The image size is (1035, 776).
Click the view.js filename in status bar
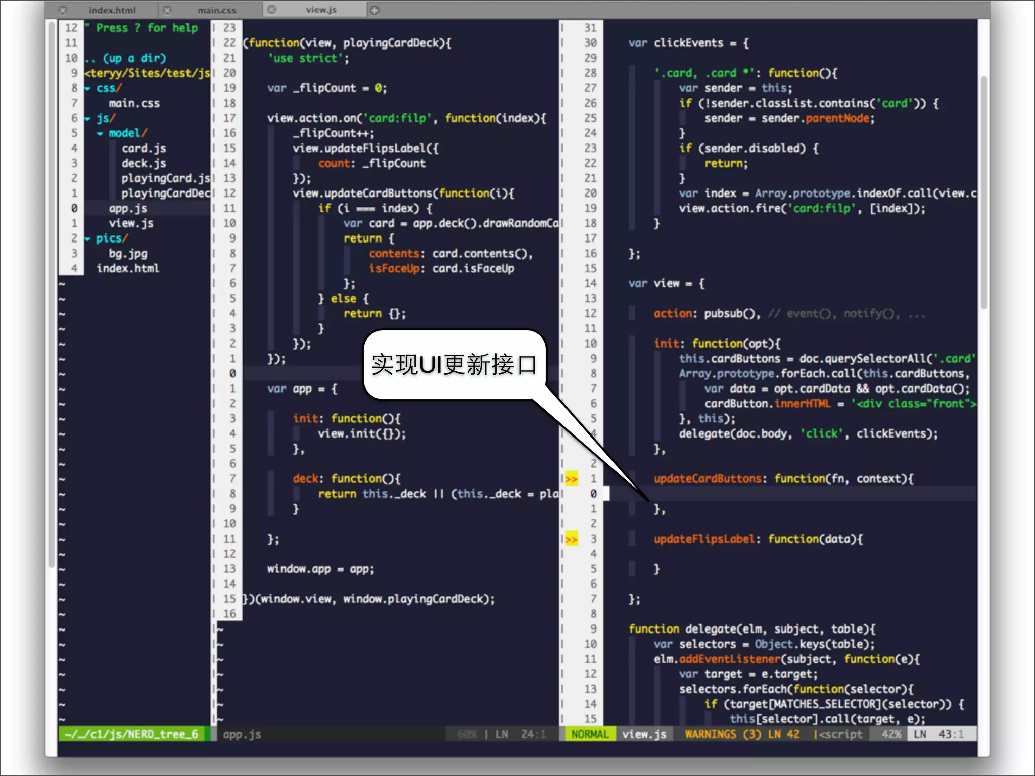pyautogui.click(x=644, y=734)
